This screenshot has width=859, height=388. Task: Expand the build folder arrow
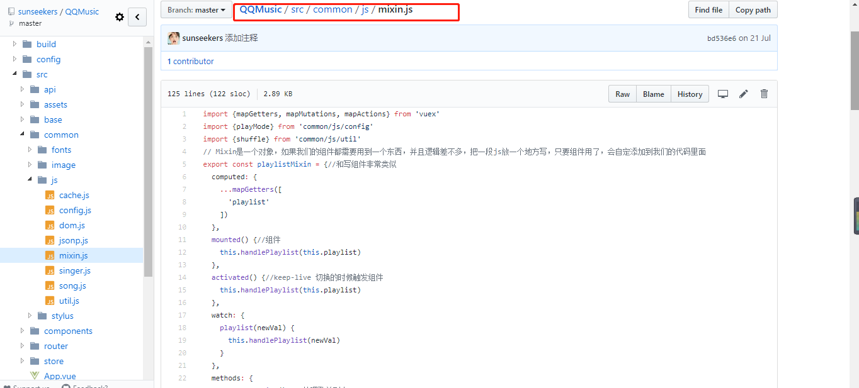(15, 44)
